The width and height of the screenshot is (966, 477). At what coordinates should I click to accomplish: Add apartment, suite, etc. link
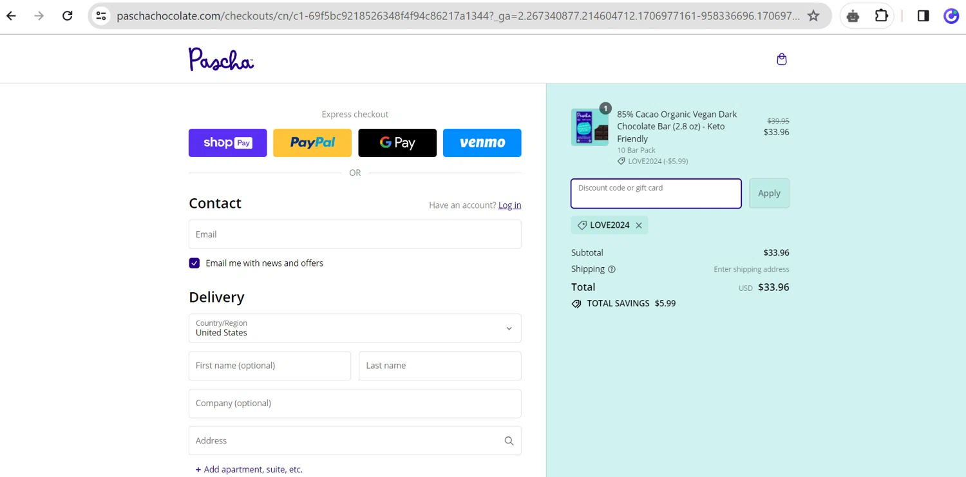pyautogui.click(x=249, y=469)
